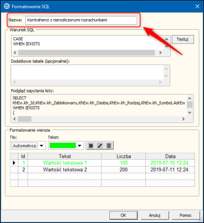Click the Id column header
The height and width of the screenshot is (223, 204).
pos(23,156)
